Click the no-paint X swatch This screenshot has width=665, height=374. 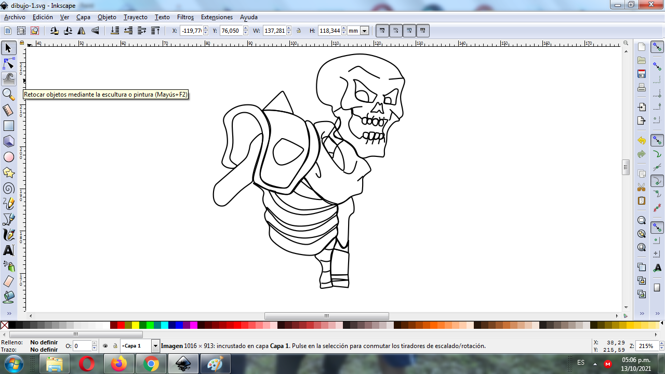(4, 325)
